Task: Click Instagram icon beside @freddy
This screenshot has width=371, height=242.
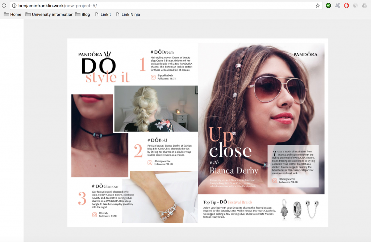Action: pyautogui.click(x=95, y=214)
